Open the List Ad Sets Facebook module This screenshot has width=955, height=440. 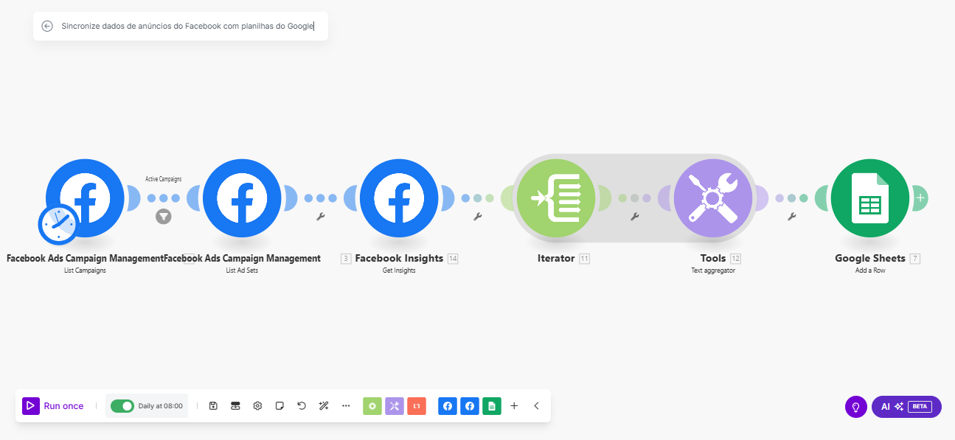242,198
